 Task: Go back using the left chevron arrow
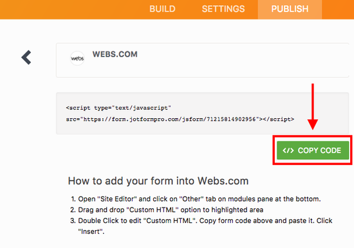[26, 57]
